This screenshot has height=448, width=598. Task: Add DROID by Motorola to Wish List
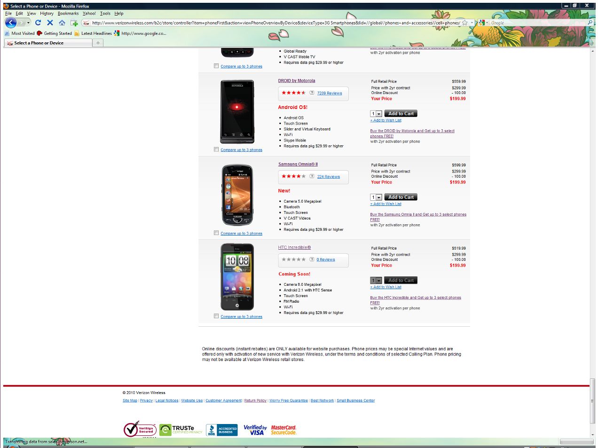click(x=386, y=120)
